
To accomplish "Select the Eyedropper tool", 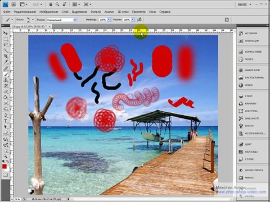I will pos(6,62).
